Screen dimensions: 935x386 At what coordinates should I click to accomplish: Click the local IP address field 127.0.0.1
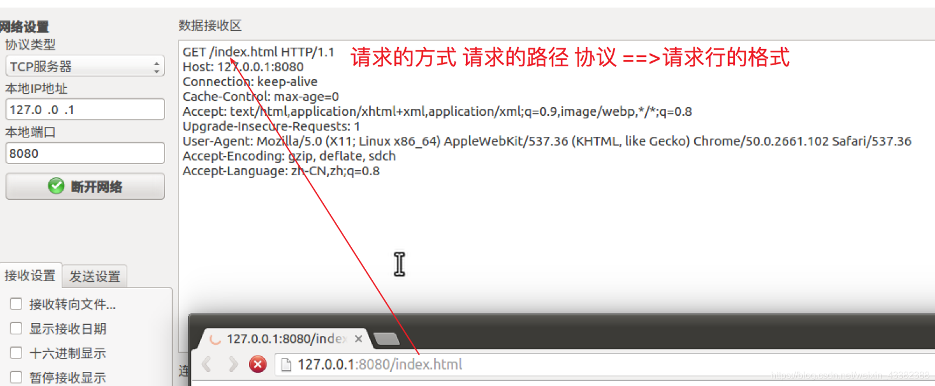85,109
